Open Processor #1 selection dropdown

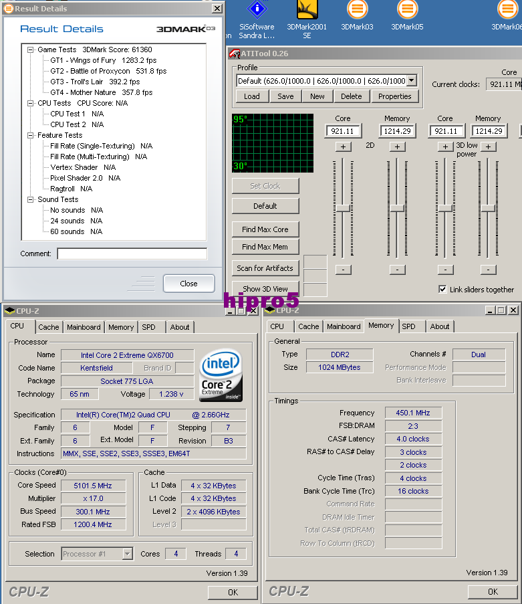pyautogui.click(x=127, y=554)
